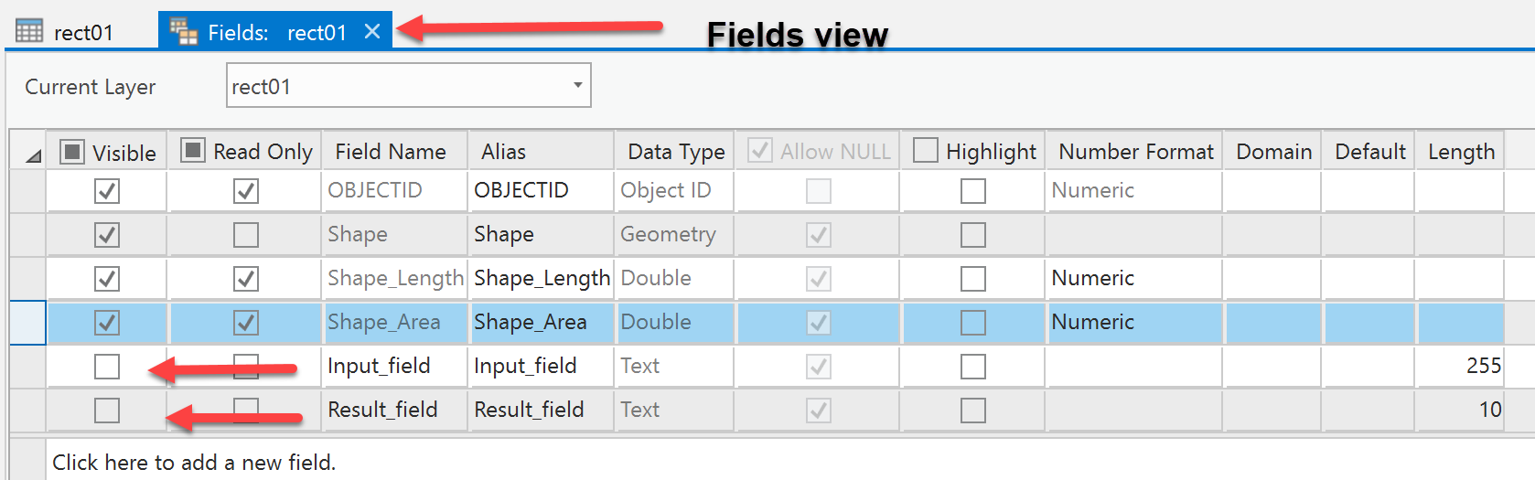1535x480 pixels.
Task: Click the Fields view tab icon
Action: (184, 31)
